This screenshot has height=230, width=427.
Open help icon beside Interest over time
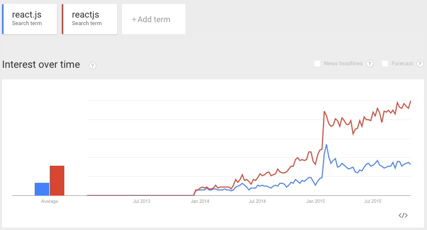92,65
